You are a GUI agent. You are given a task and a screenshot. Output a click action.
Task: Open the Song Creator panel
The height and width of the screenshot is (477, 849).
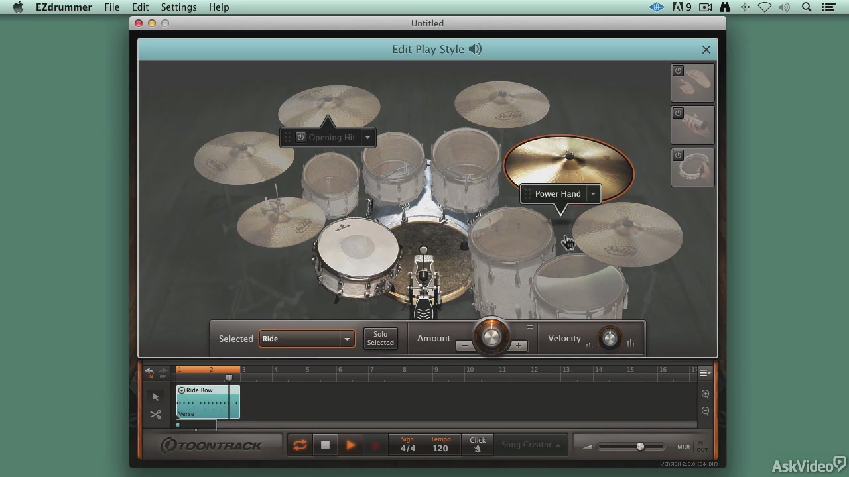pyautogui.click(x=531, y=445)
